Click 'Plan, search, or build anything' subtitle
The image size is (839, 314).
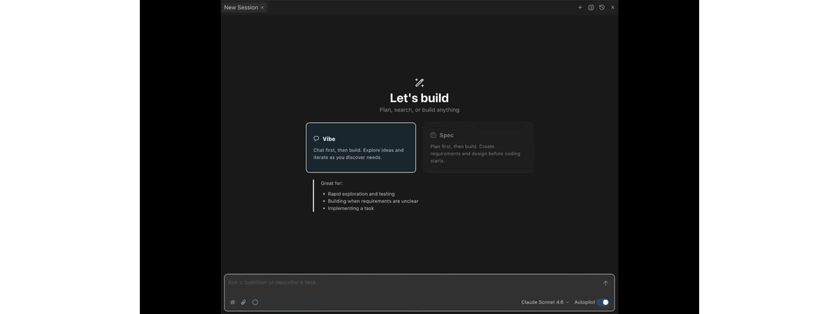(x=419, y=110)
